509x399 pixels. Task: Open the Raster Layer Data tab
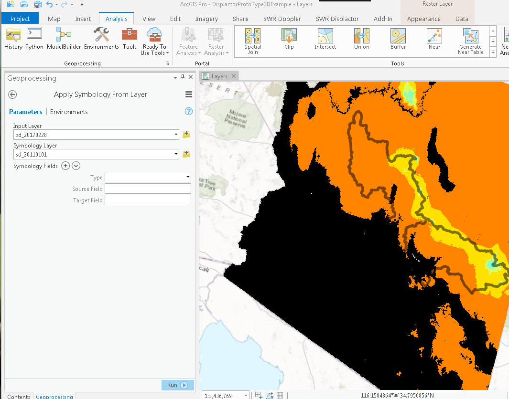click(462, 19)
